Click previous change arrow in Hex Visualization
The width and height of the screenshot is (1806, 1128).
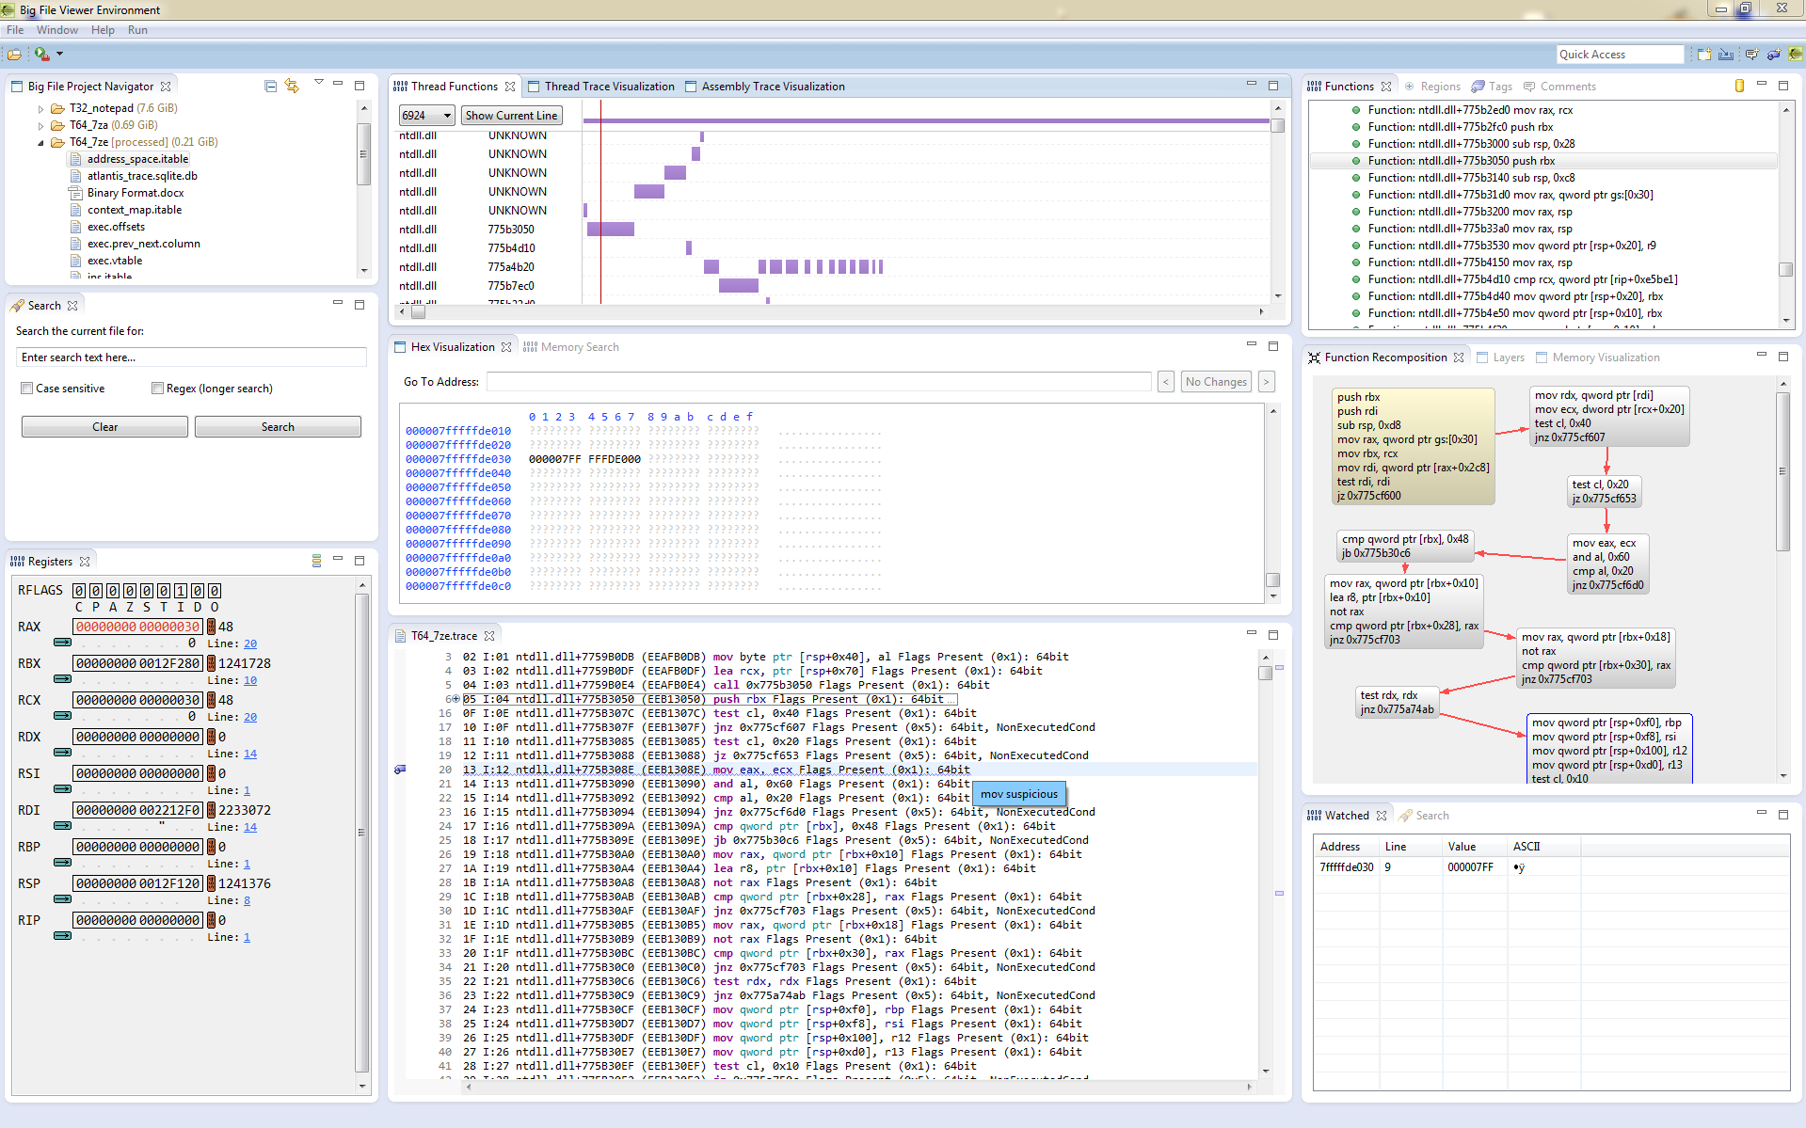tap(1166, 381)
